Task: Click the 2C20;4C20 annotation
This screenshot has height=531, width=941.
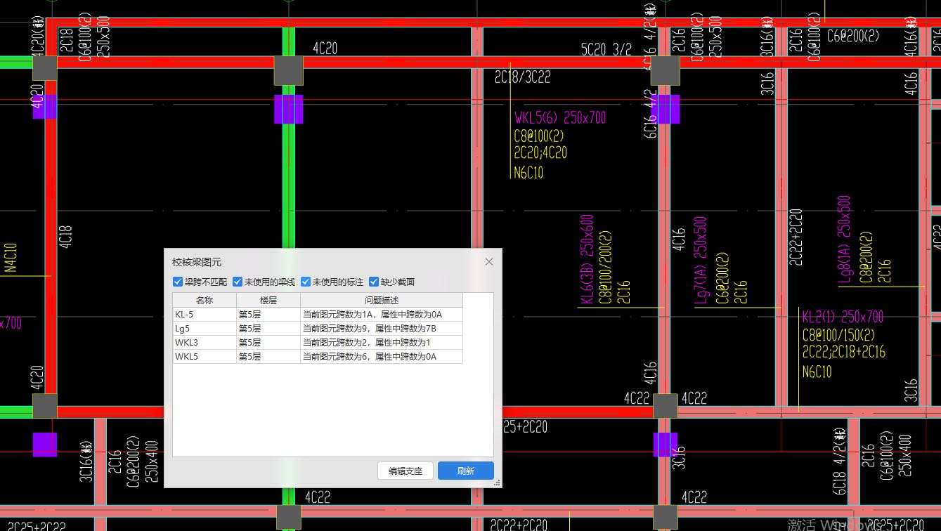Action: click(540, 152)
